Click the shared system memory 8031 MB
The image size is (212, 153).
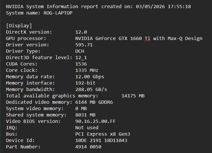click(85, 115)
